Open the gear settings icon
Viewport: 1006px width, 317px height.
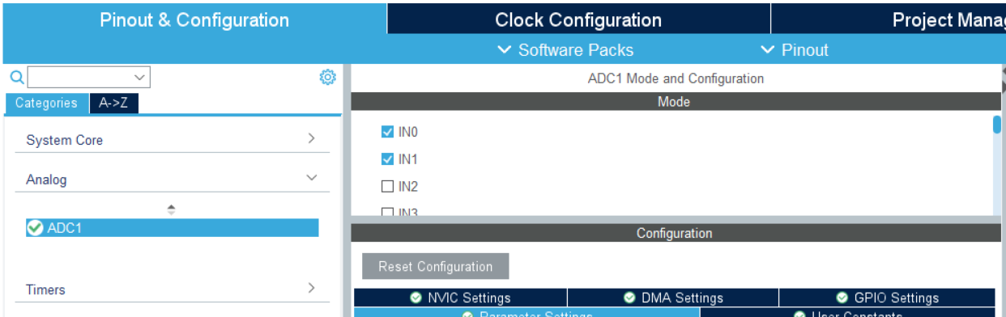(327, 77)
